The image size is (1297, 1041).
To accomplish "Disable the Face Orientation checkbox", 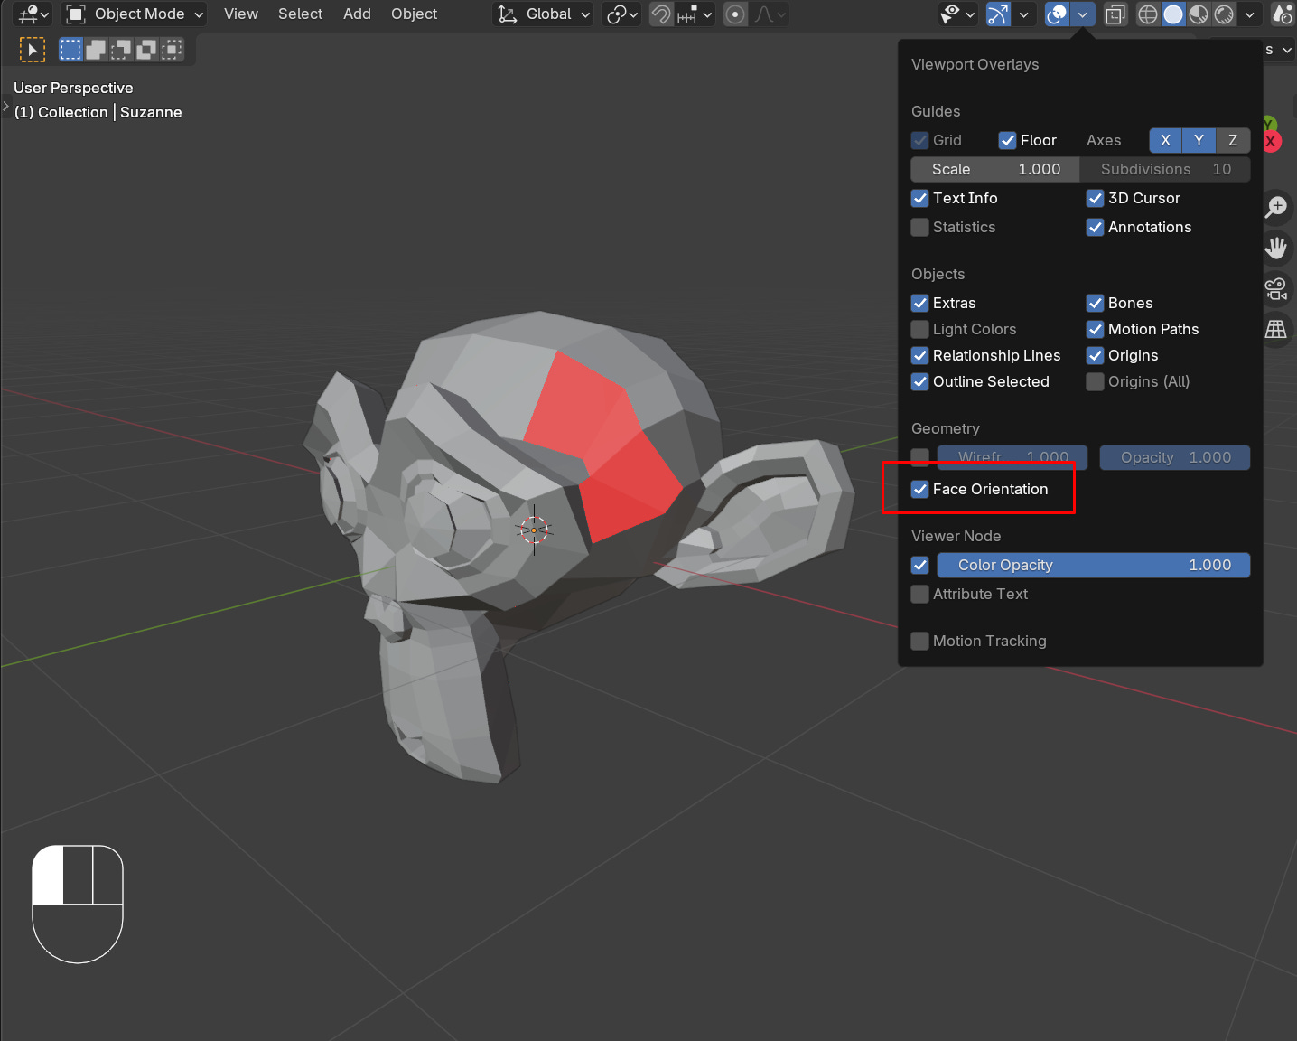I will pos(920,489).
